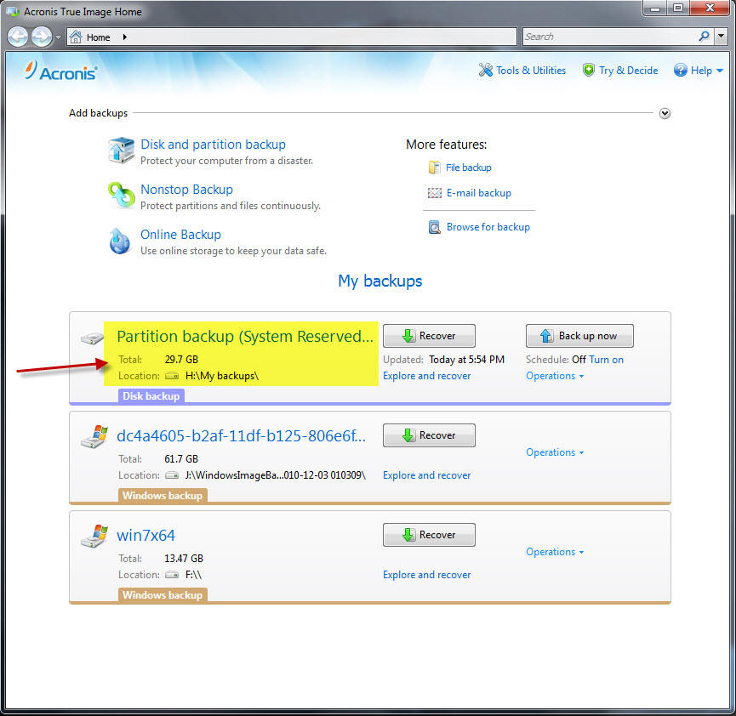Click the Windows backup tag under win7x64
736x716 pixels.
coord(163,595)
